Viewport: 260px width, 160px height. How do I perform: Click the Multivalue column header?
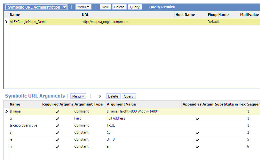(x=249, y=15)
